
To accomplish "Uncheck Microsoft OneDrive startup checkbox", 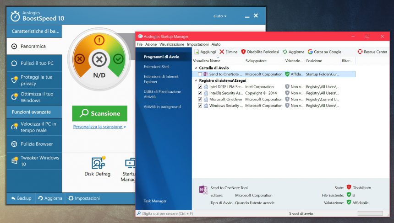I will 200,99.
